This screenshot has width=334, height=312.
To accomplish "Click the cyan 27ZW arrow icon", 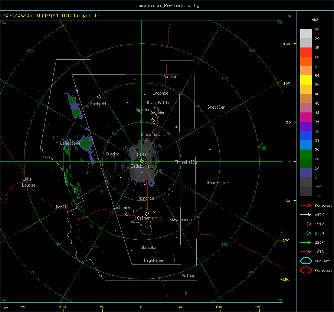I will (x=306, y=233).
